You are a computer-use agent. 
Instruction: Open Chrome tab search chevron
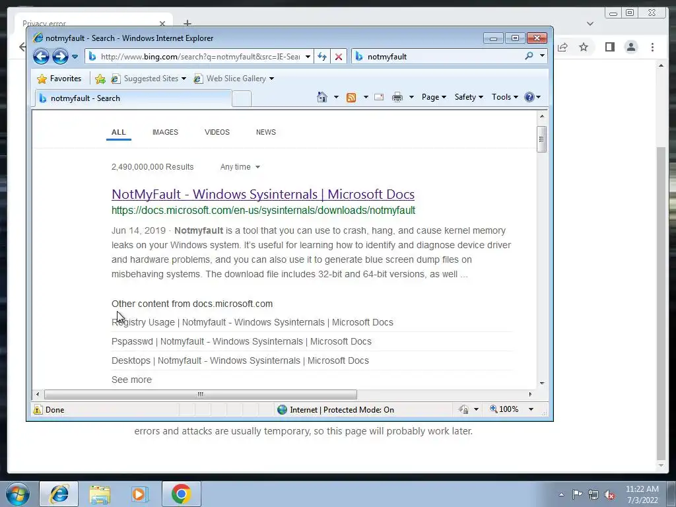(x=590, y=24)
